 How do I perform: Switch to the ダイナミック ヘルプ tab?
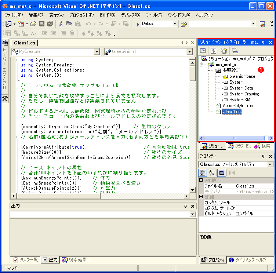(x=248, y=260)
